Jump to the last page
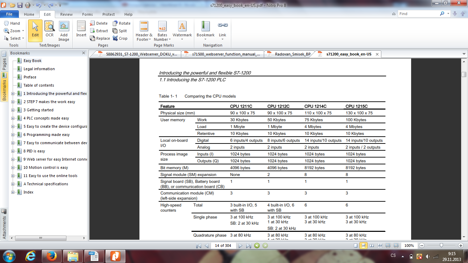468x263 pixels. [249, 246]
